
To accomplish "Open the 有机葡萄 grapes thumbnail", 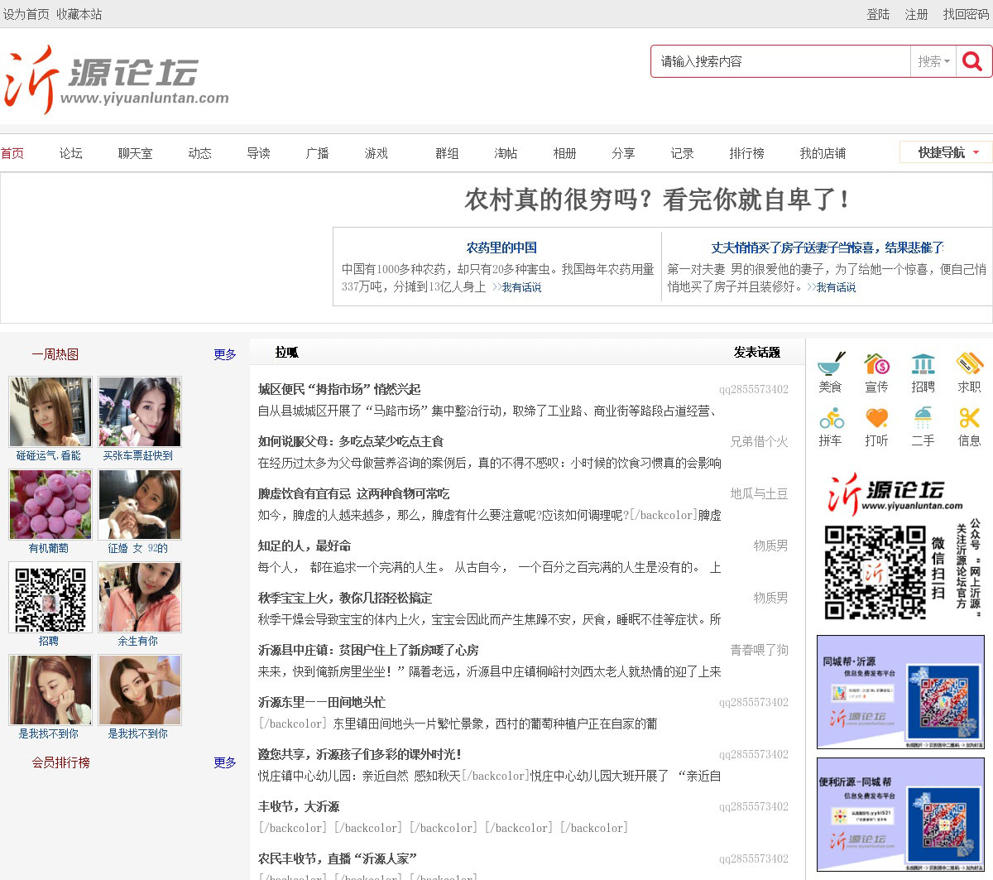I will [50, 504].
